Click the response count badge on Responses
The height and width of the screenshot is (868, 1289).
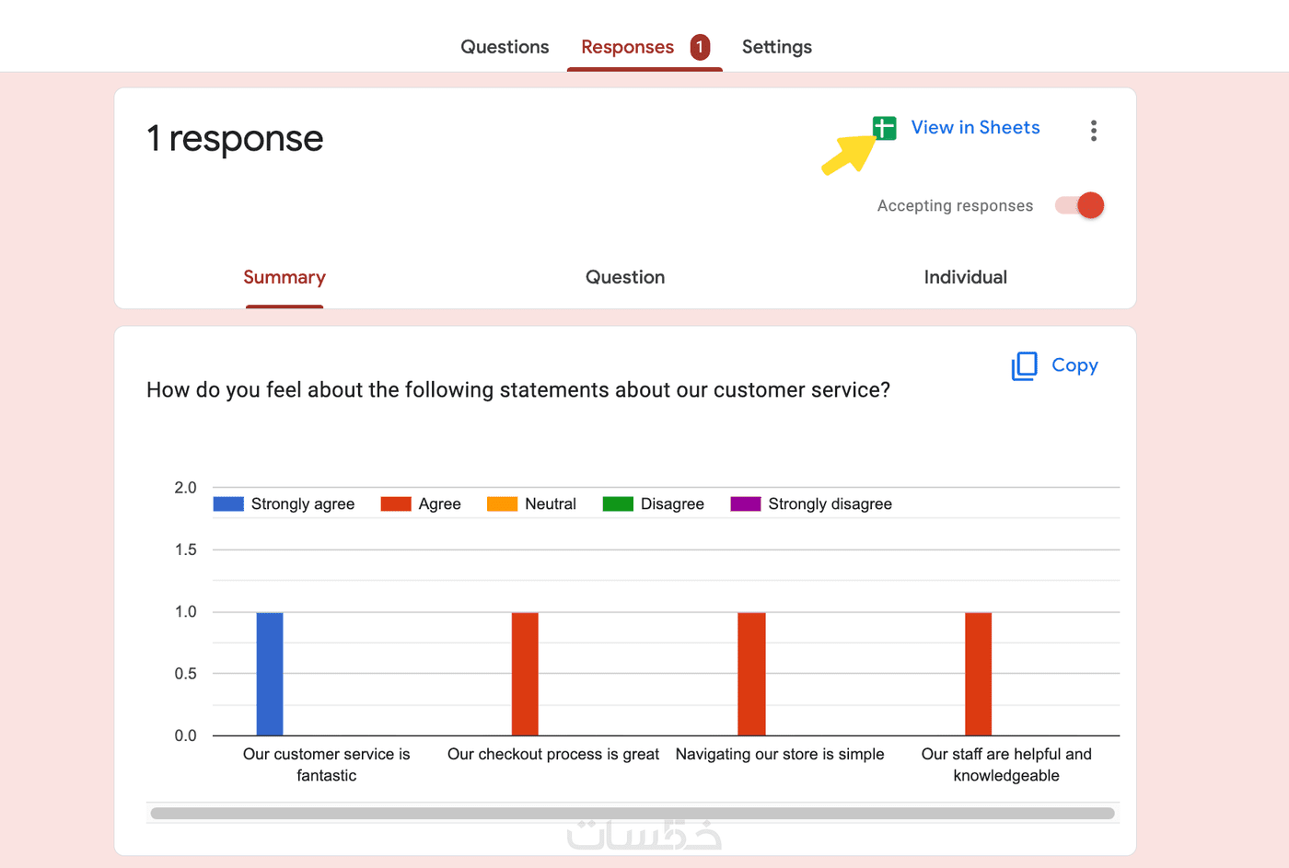click(x=700, y=47)
